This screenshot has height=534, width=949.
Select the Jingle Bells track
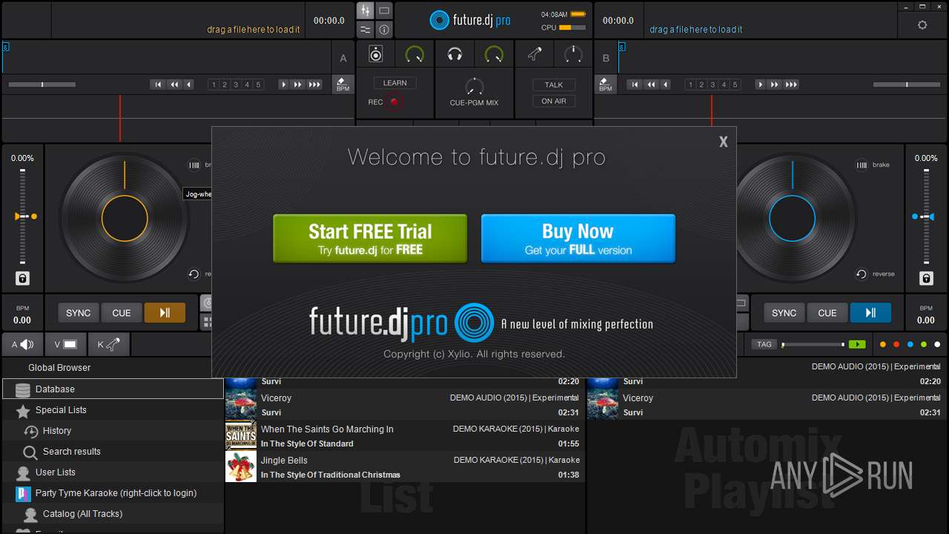coord(405,467)
